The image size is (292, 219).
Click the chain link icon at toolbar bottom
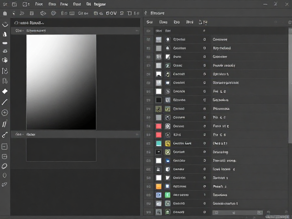tap(5, 184)
